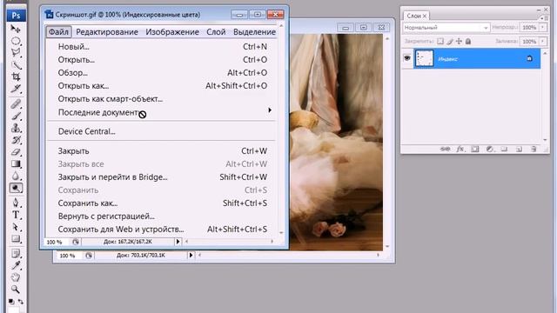Click the fill 100% field

[529, 42]
